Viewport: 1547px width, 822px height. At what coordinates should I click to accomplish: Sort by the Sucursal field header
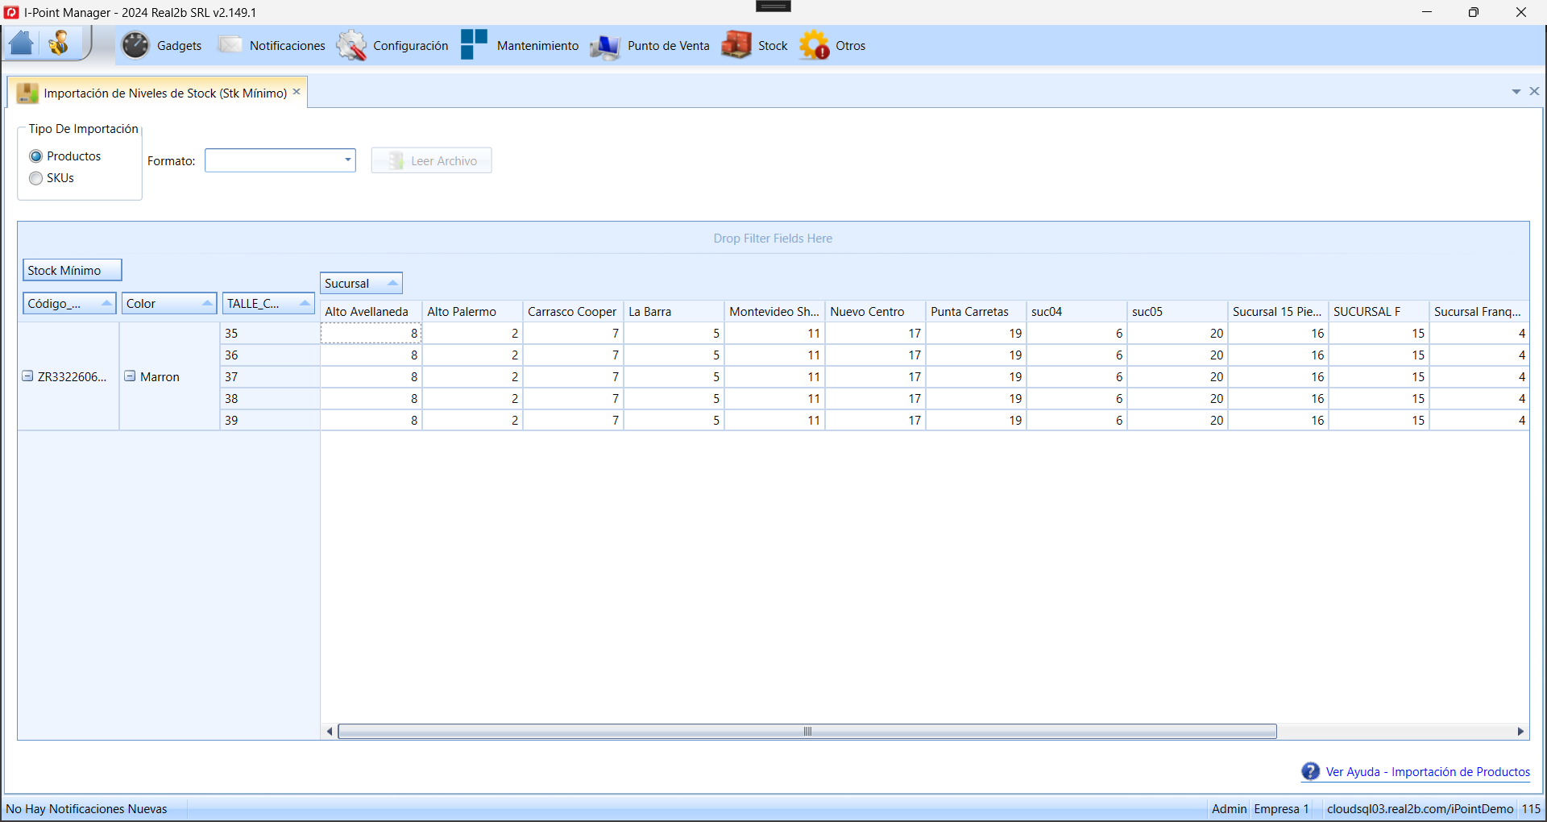coord(361,283)
